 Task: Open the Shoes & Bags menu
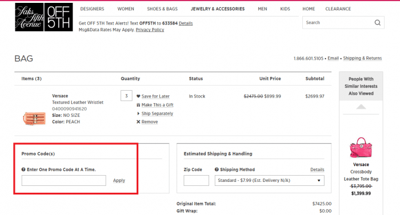162,9
